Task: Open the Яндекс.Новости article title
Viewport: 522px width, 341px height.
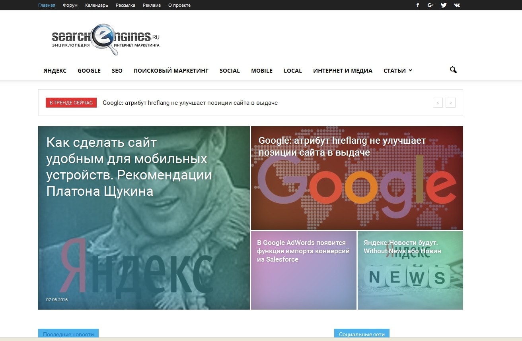Action: coord(402,247)
